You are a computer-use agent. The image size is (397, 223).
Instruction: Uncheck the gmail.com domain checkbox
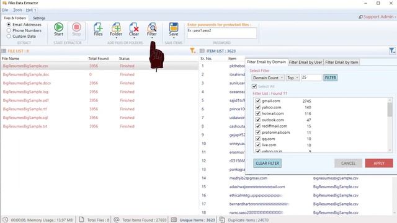(258, 100)
